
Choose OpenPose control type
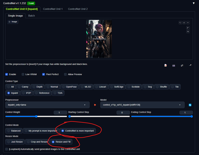pyautogui.click(x=69, y=87)
